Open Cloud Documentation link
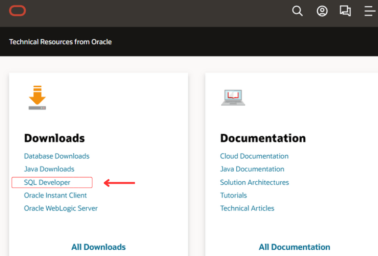This screenshot has height=256, width=378. [x=254, y=156]
